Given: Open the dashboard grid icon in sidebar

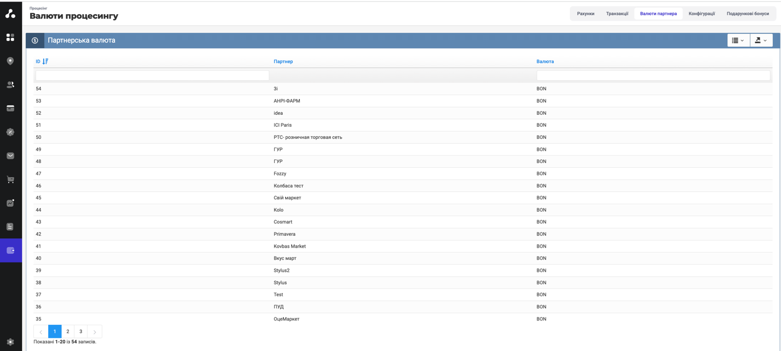Looking at the screenshot, I should 10,37.
